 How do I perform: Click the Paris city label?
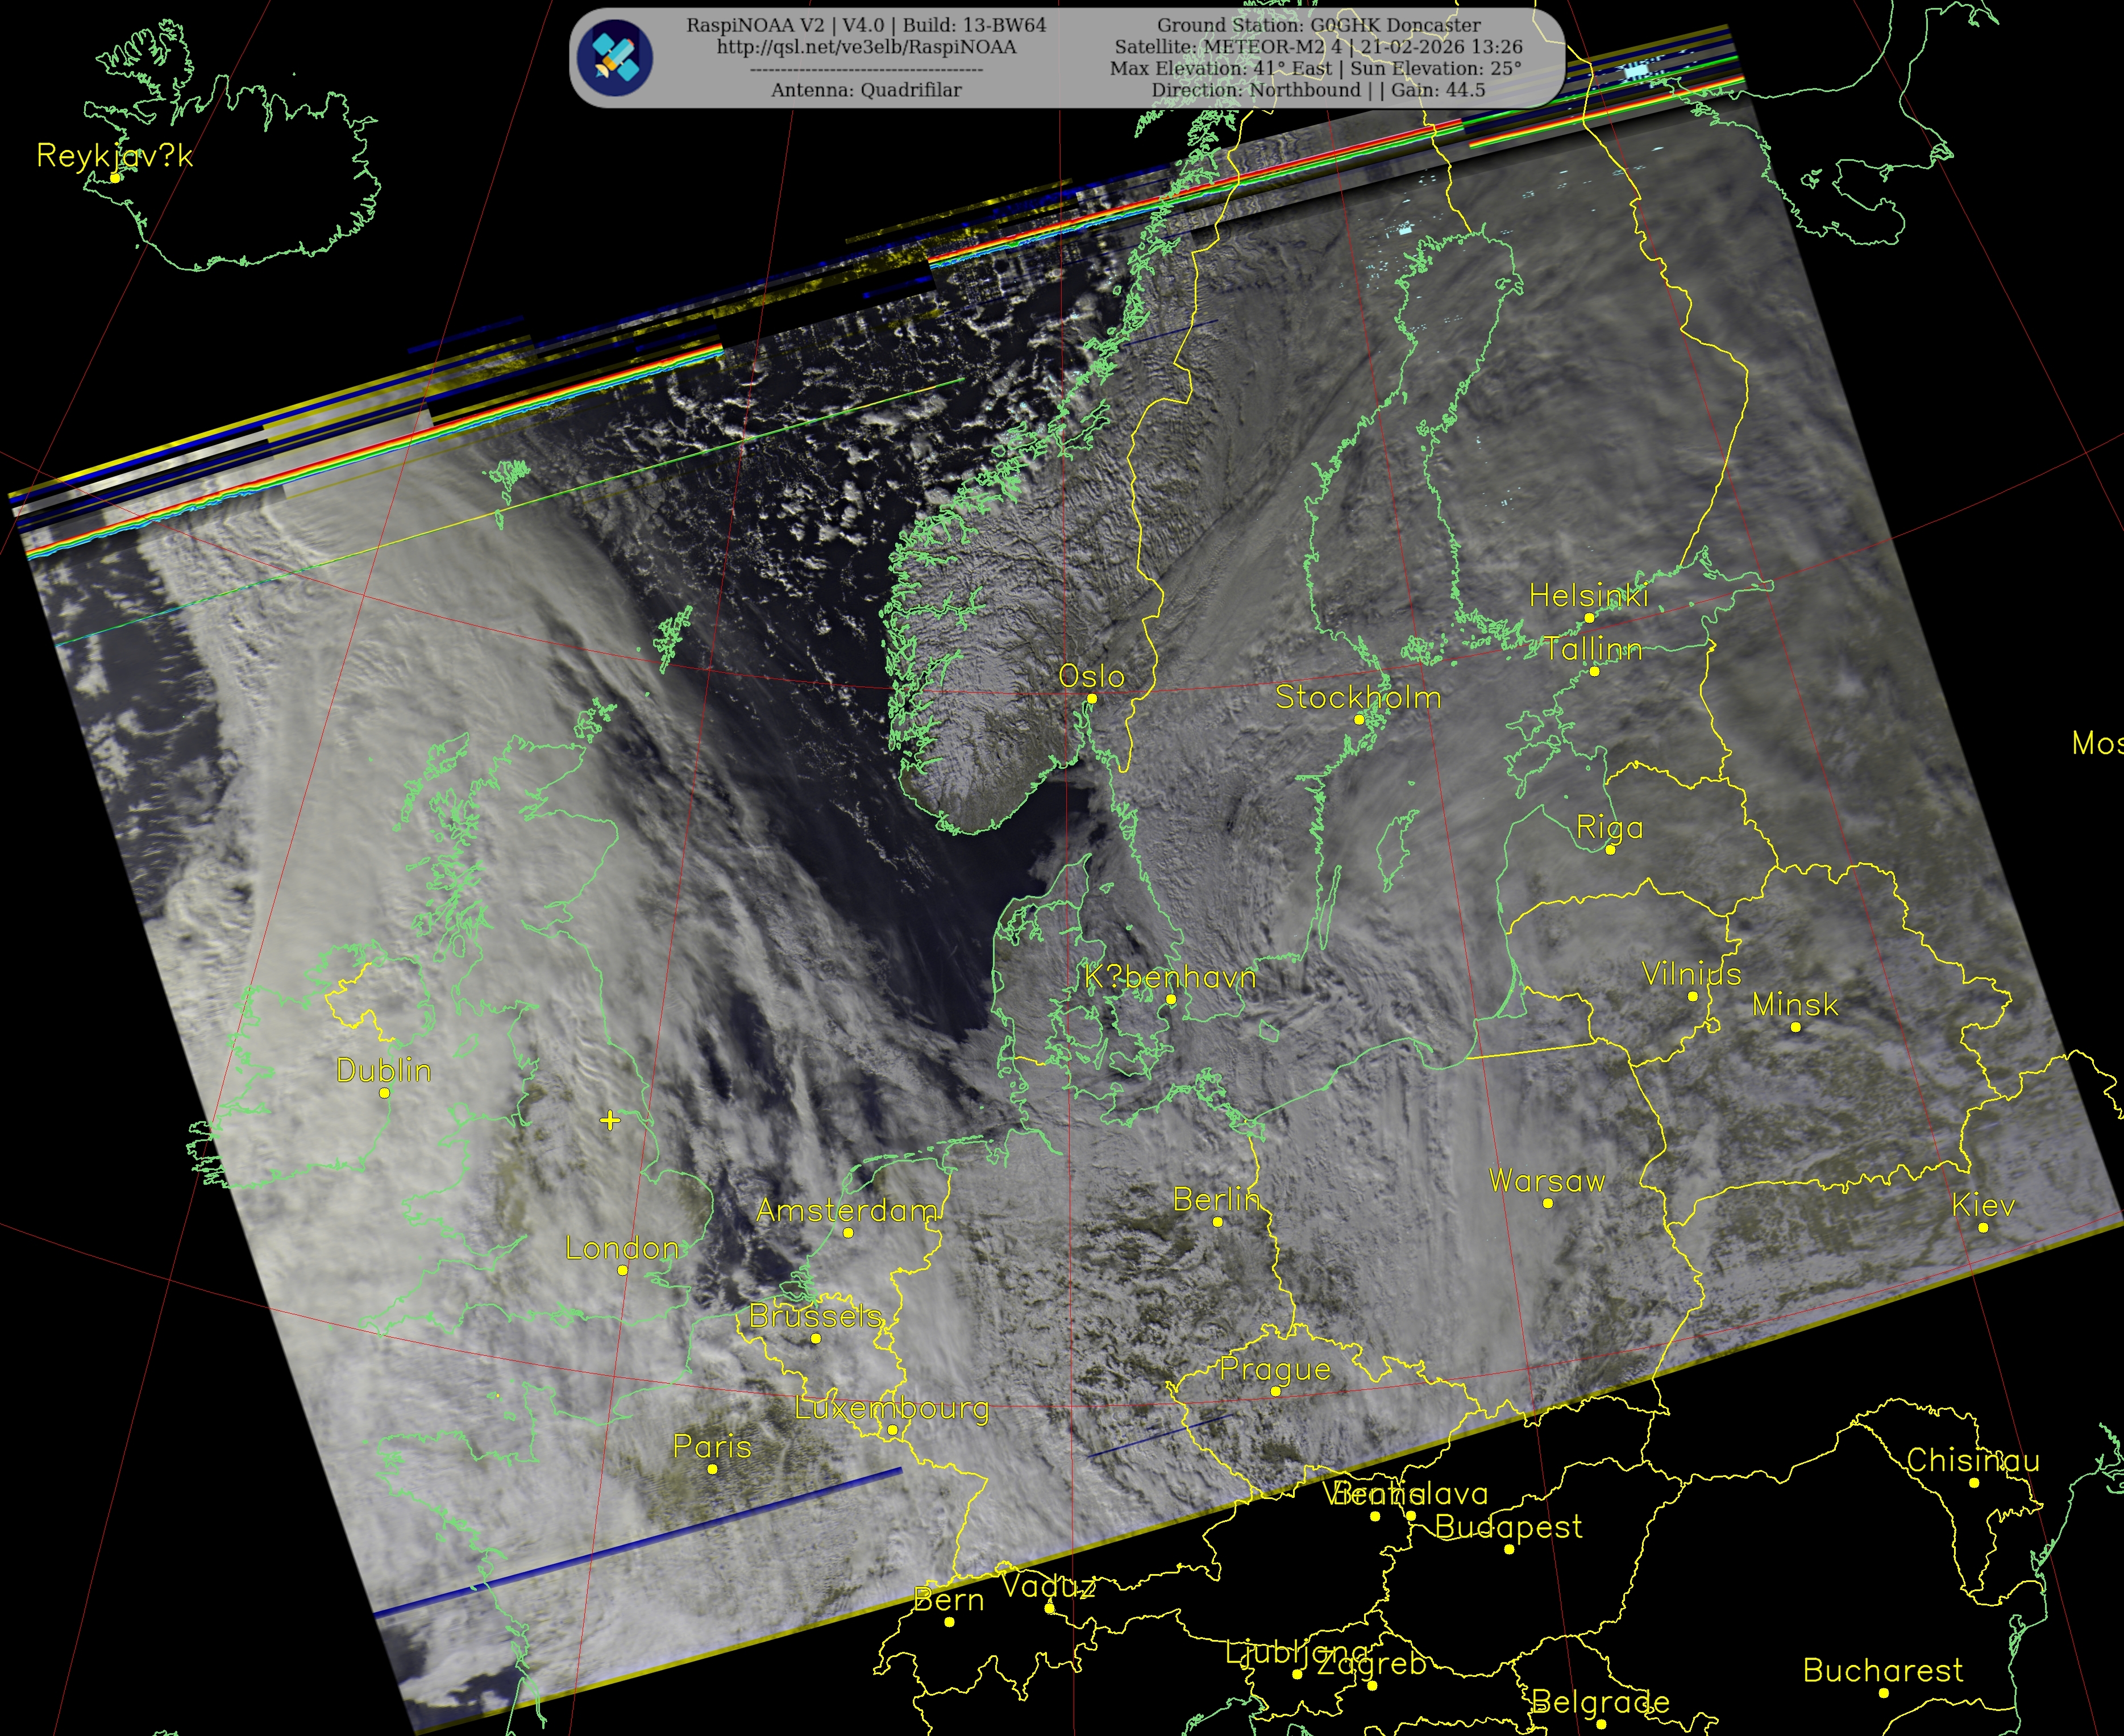coord(712,1446)
